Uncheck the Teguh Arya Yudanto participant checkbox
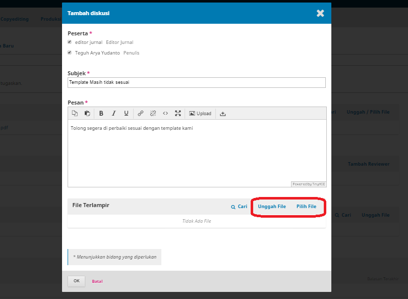 pos(70,53)
